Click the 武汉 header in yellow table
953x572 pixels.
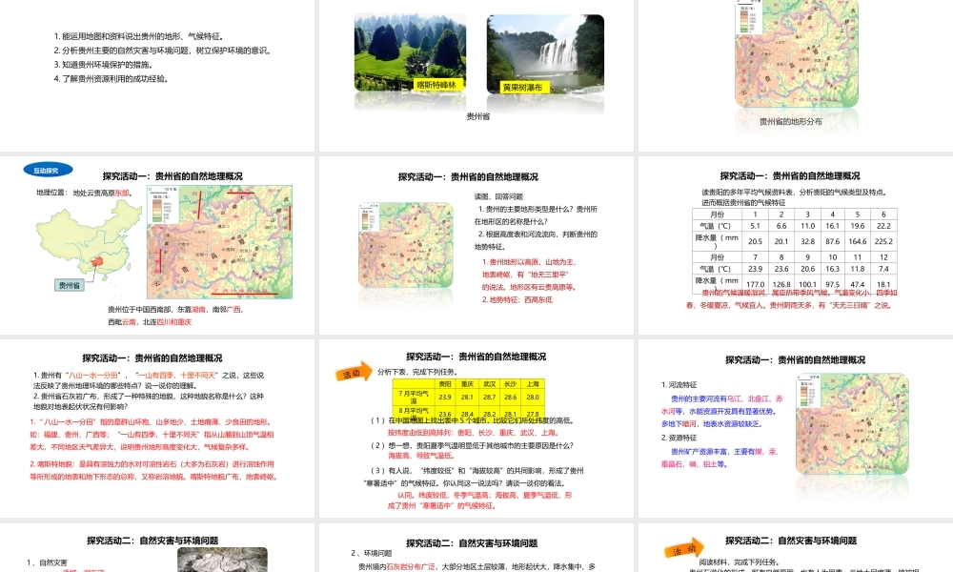coord(489,384)
